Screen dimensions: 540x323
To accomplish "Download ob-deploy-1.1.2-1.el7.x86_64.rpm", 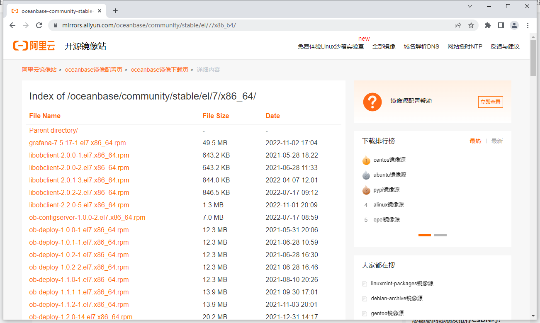I will coord(79,304).
